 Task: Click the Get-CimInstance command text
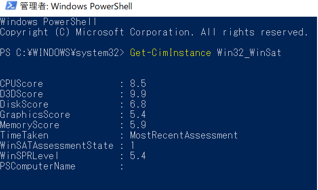pos(171,53)
